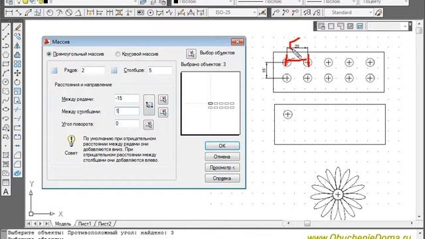
Task: Click the Просмотр < preview button
Action: [222, 167]
